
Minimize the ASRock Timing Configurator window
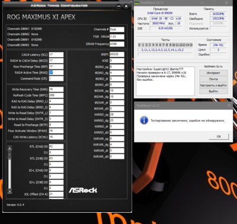[x=118, y=7]
